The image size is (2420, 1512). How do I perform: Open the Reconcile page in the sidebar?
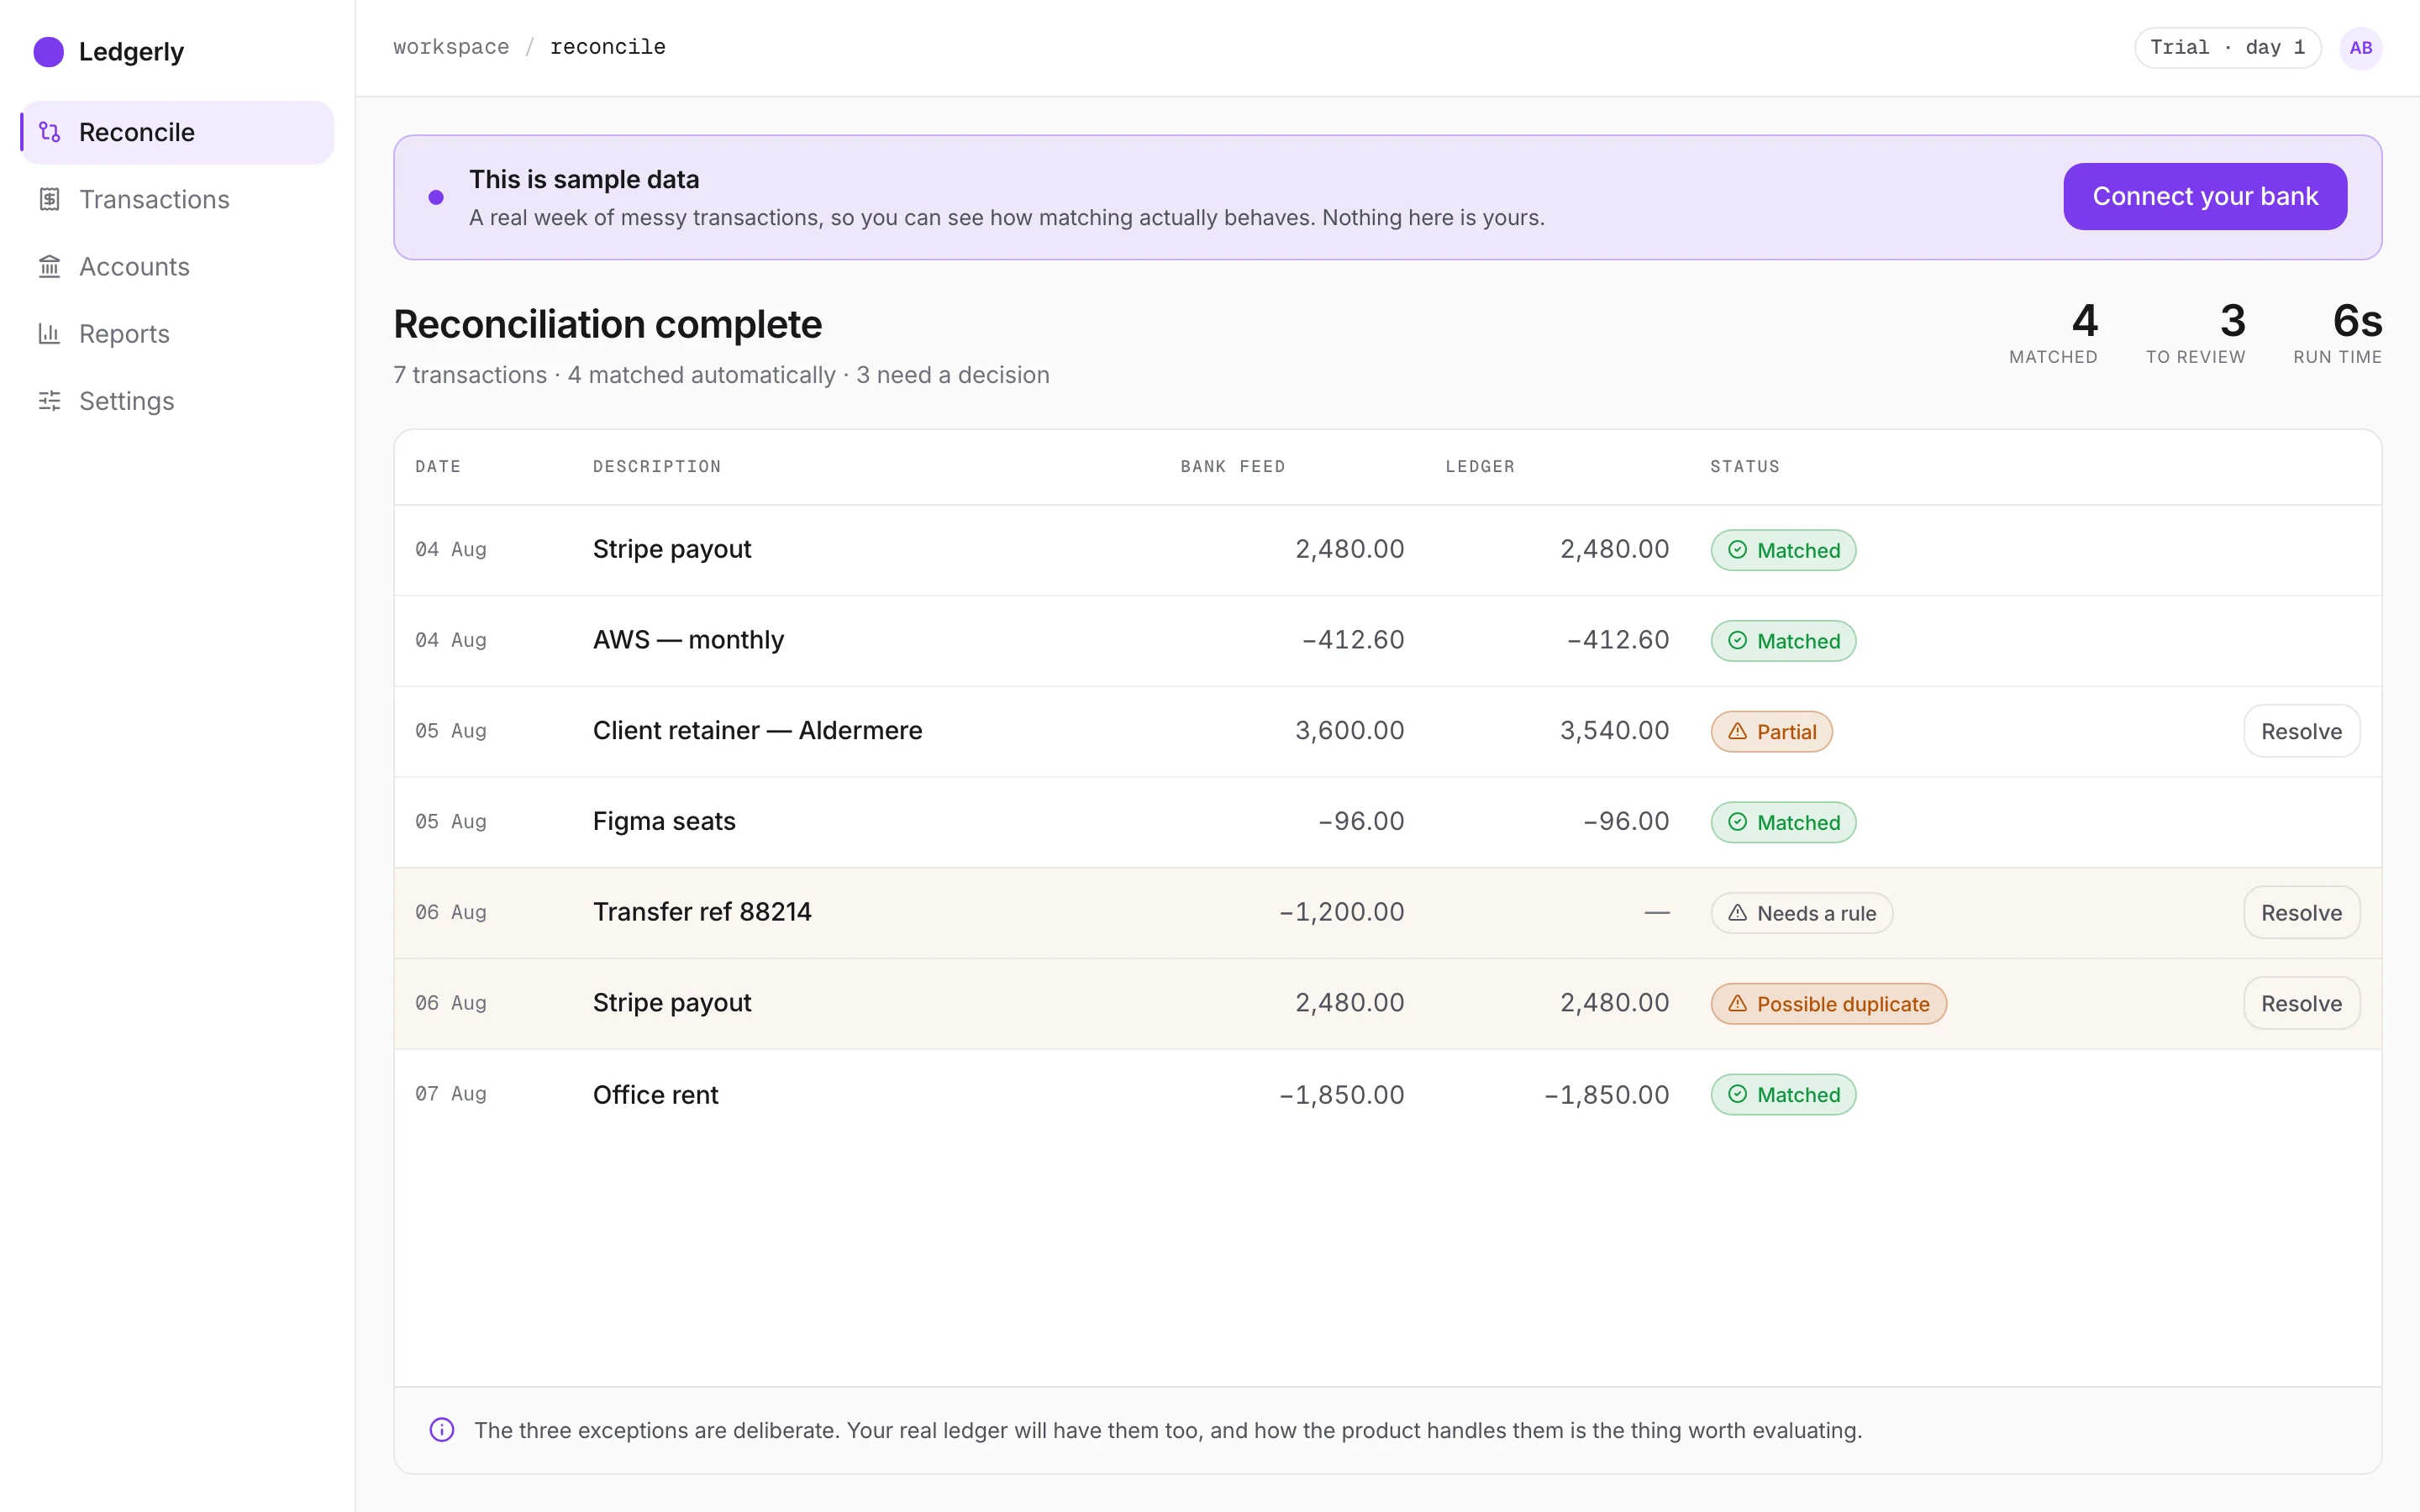(177, 132)
